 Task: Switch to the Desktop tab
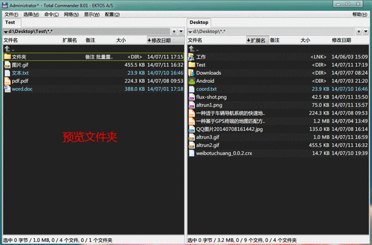pos(198,23)
